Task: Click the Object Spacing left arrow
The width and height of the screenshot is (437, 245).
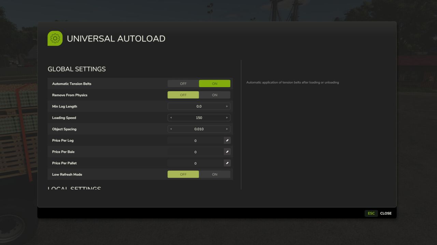Action: 171,129
